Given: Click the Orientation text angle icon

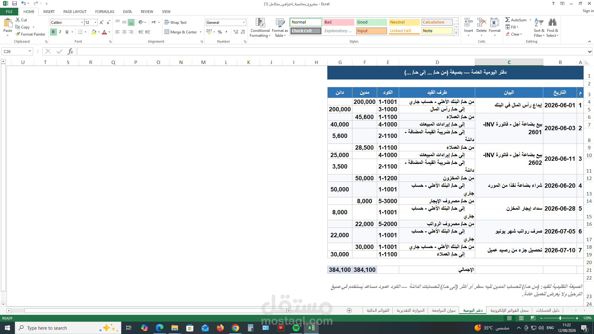Looking at the screenshot, I should point(141,22).
